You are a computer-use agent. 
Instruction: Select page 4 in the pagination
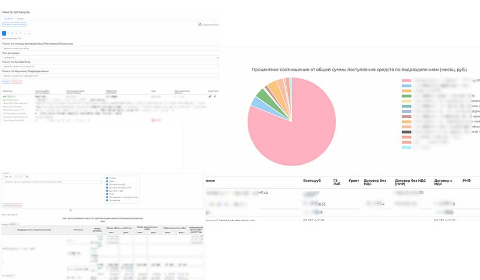tap(16, 34)
